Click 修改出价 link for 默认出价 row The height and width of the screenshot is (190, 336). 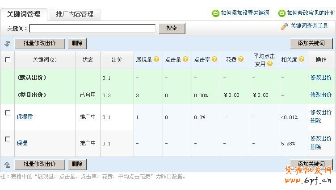(x=321, y=78)
